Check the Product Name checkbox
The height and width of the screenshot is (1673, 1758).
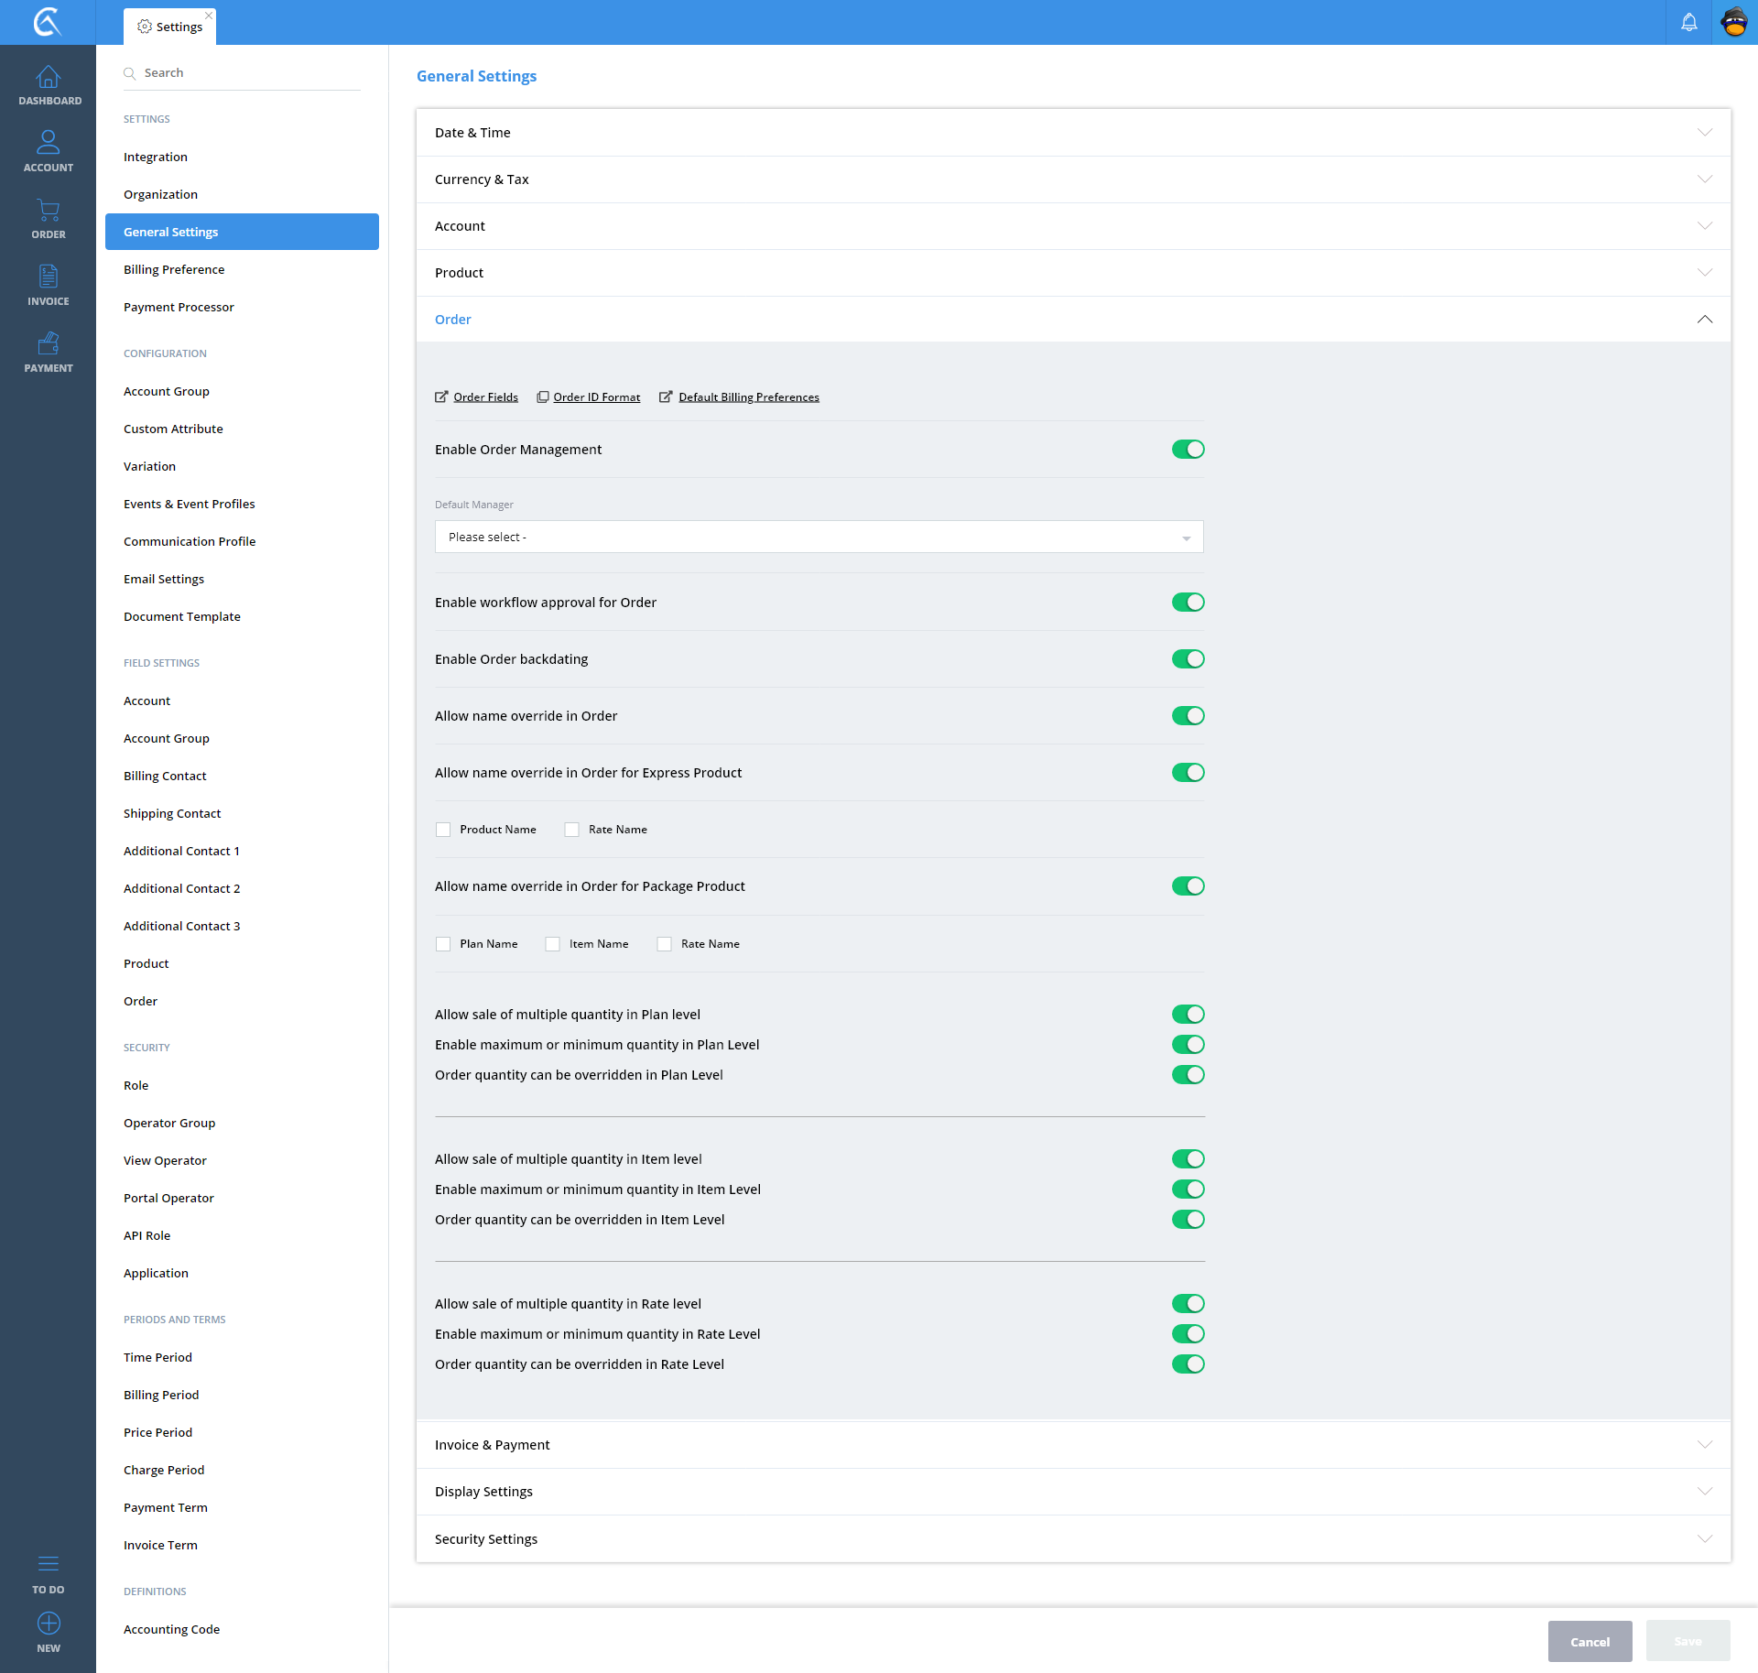tap(443, 830)
